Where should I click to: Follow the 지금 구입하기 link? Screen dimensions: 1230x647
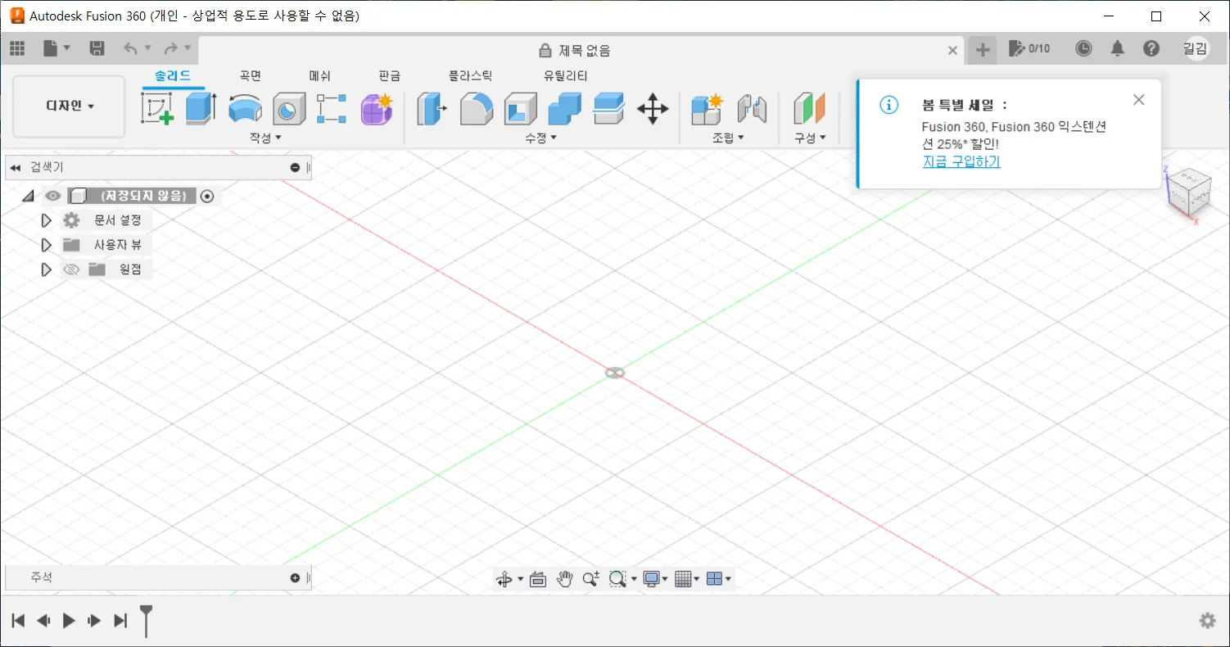coord(961,161)
